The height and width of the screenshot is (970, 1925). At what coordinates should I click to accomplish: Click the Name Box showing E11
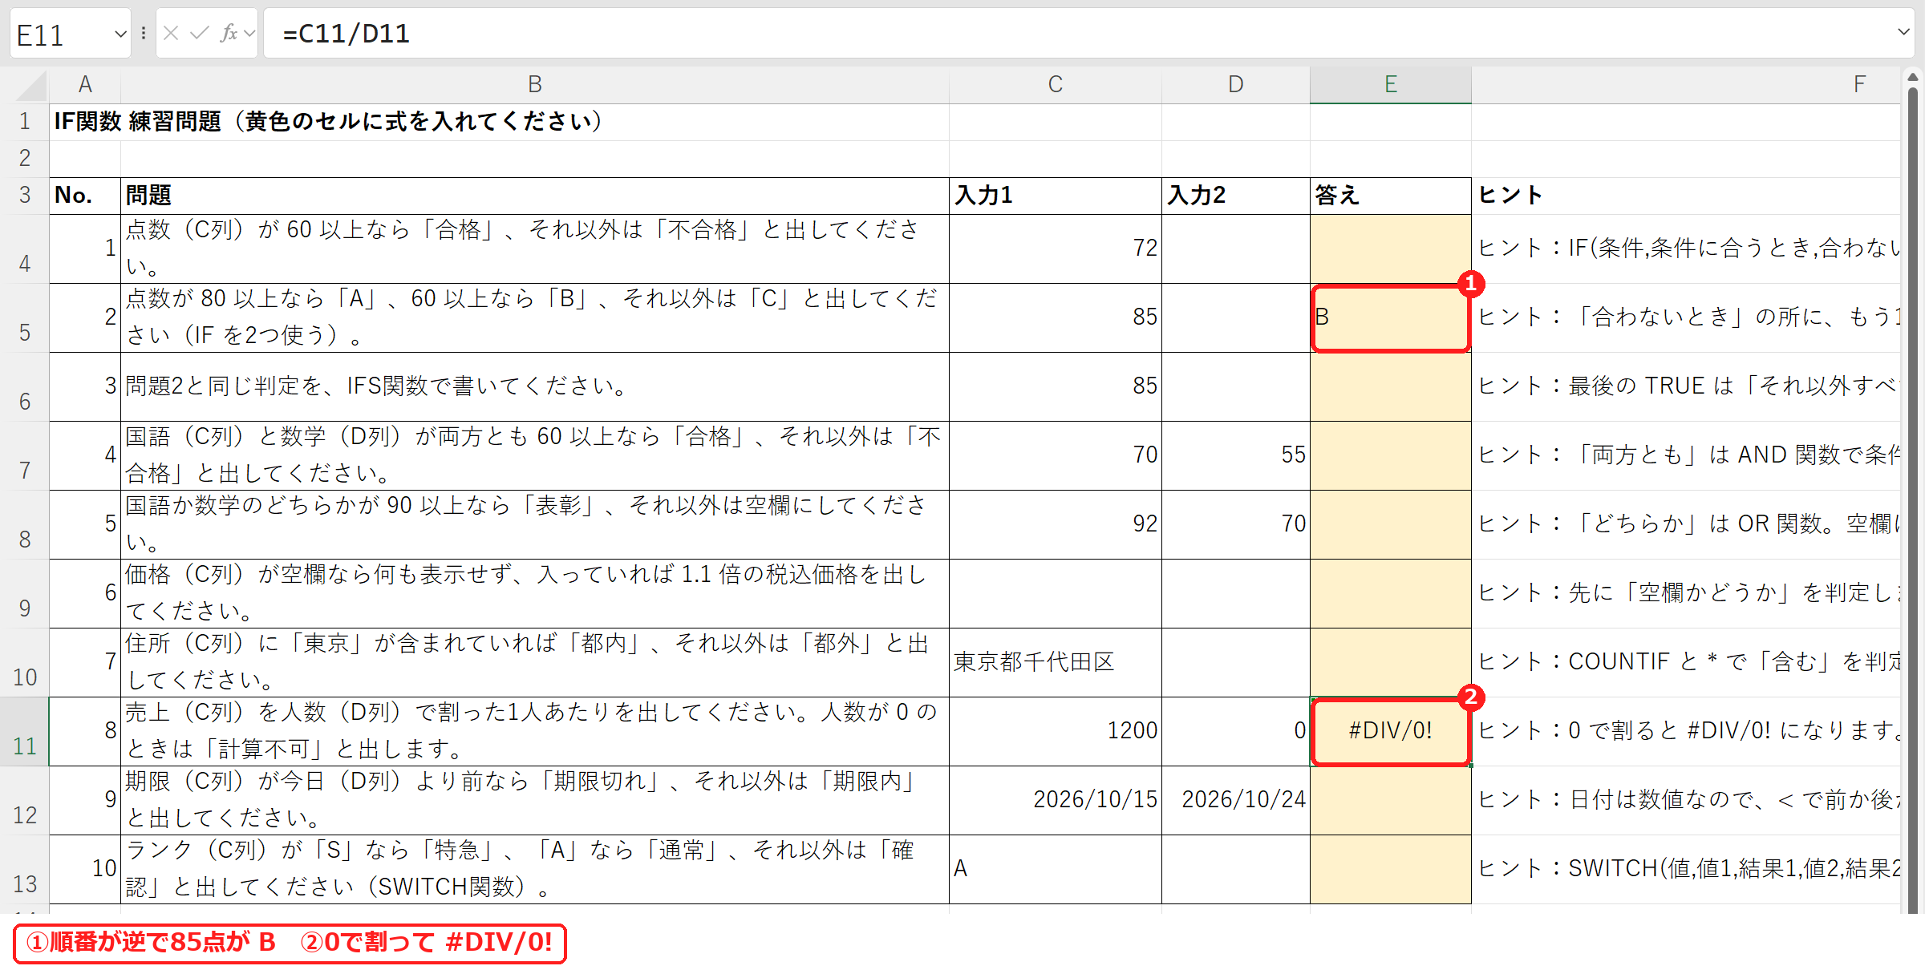tap(60, 34)
